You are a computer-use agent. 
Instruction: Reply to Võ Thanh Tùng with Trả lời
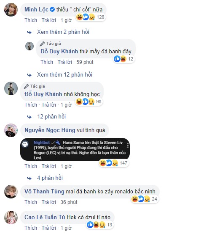[49, 202]
